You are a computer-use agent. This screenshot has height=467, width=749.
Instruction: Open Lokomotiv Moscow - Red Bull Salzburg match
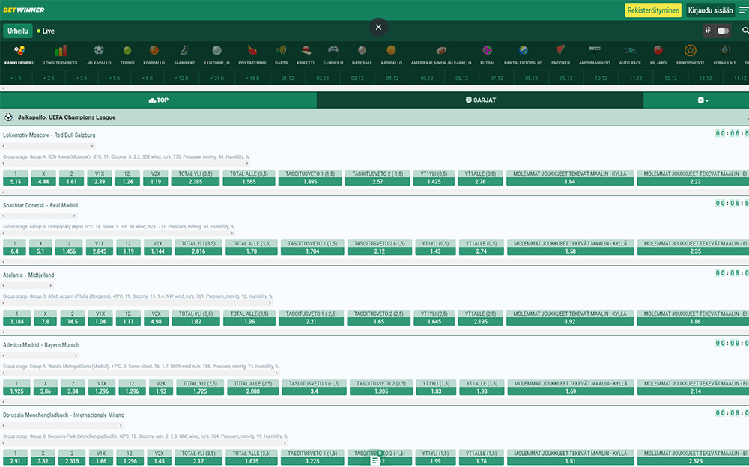49,135
